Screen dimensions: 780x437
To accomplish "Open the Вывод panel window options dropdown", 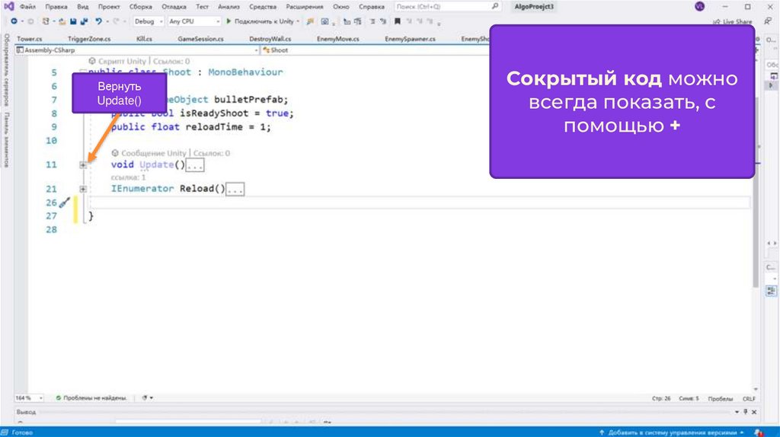I will point(737,412).
